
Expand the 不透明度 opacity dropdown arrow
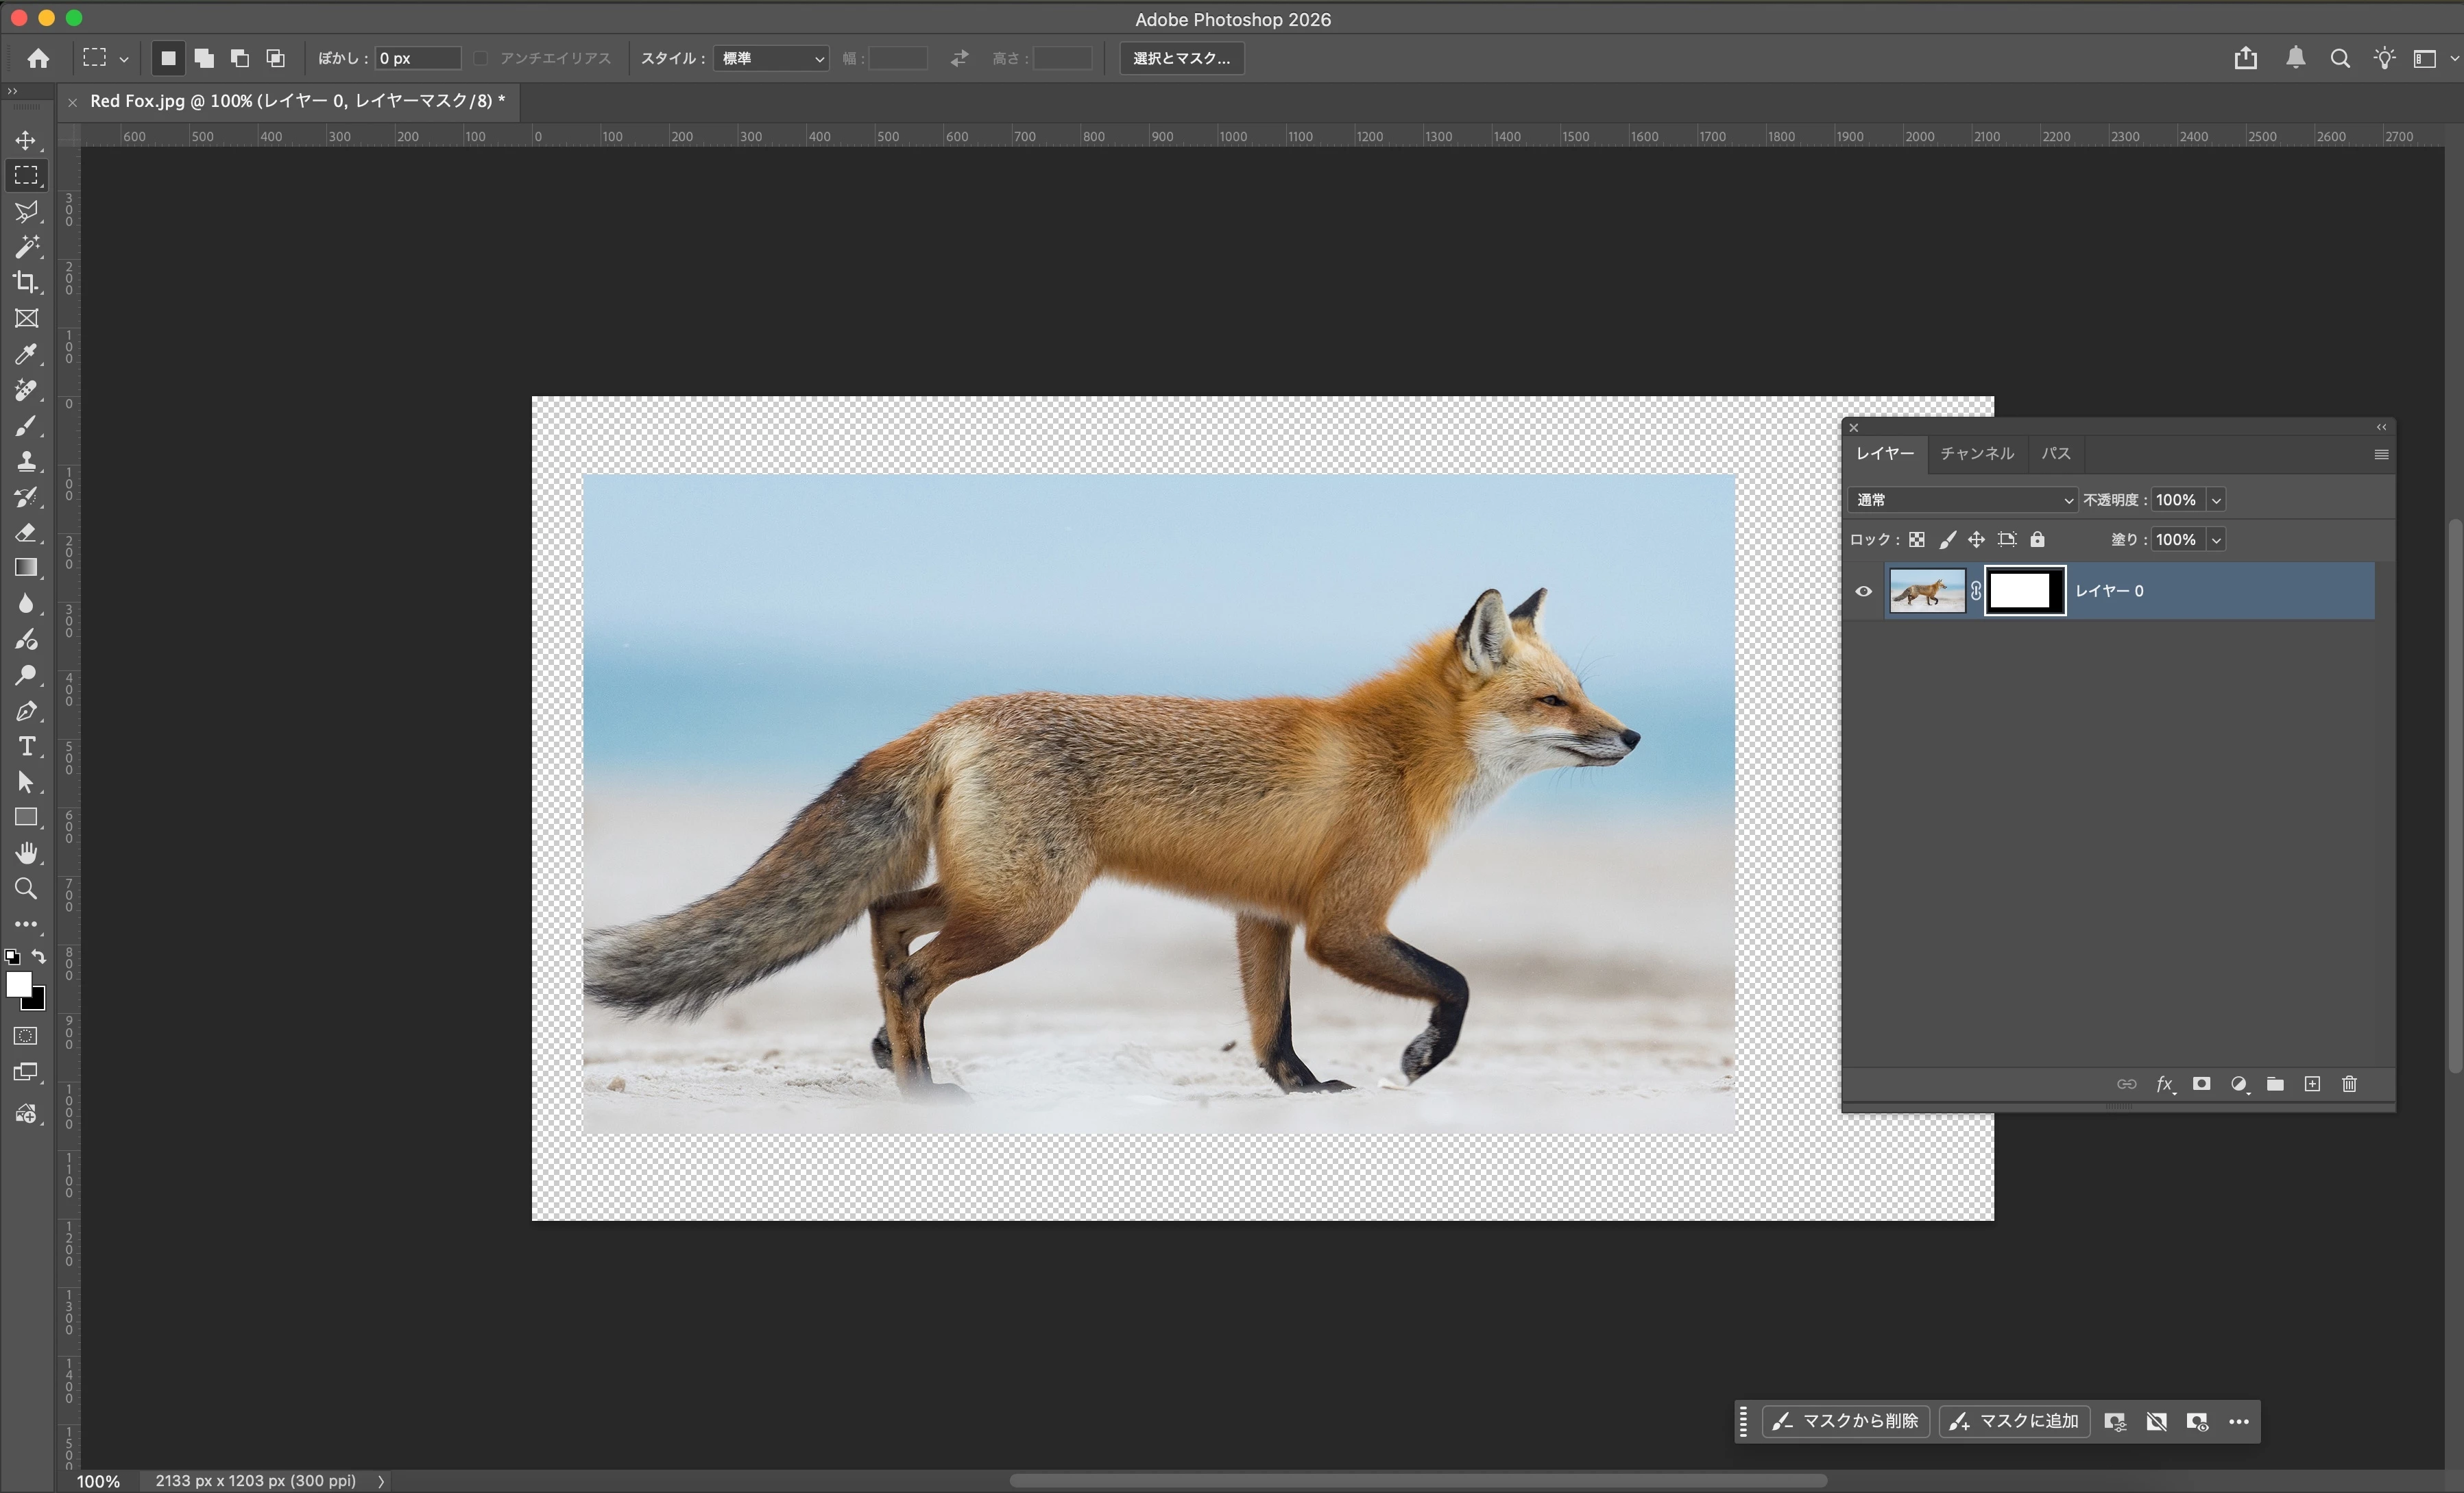tap(2216, 500)
